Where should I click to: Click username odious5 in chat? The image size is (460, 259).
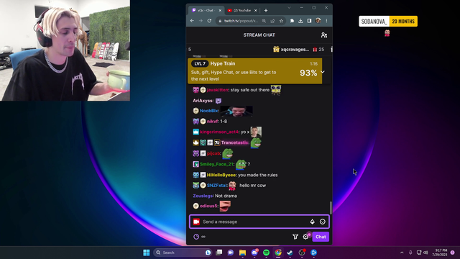click(208, 206)
